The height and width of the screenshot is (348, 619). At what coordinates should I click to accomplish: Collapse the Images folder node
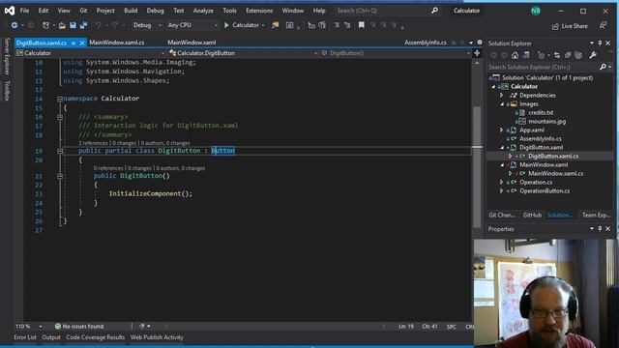pyautogui.click(x=502, y=104)
